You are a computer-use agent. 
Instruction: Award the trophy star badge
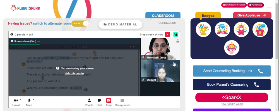[203, 30]
